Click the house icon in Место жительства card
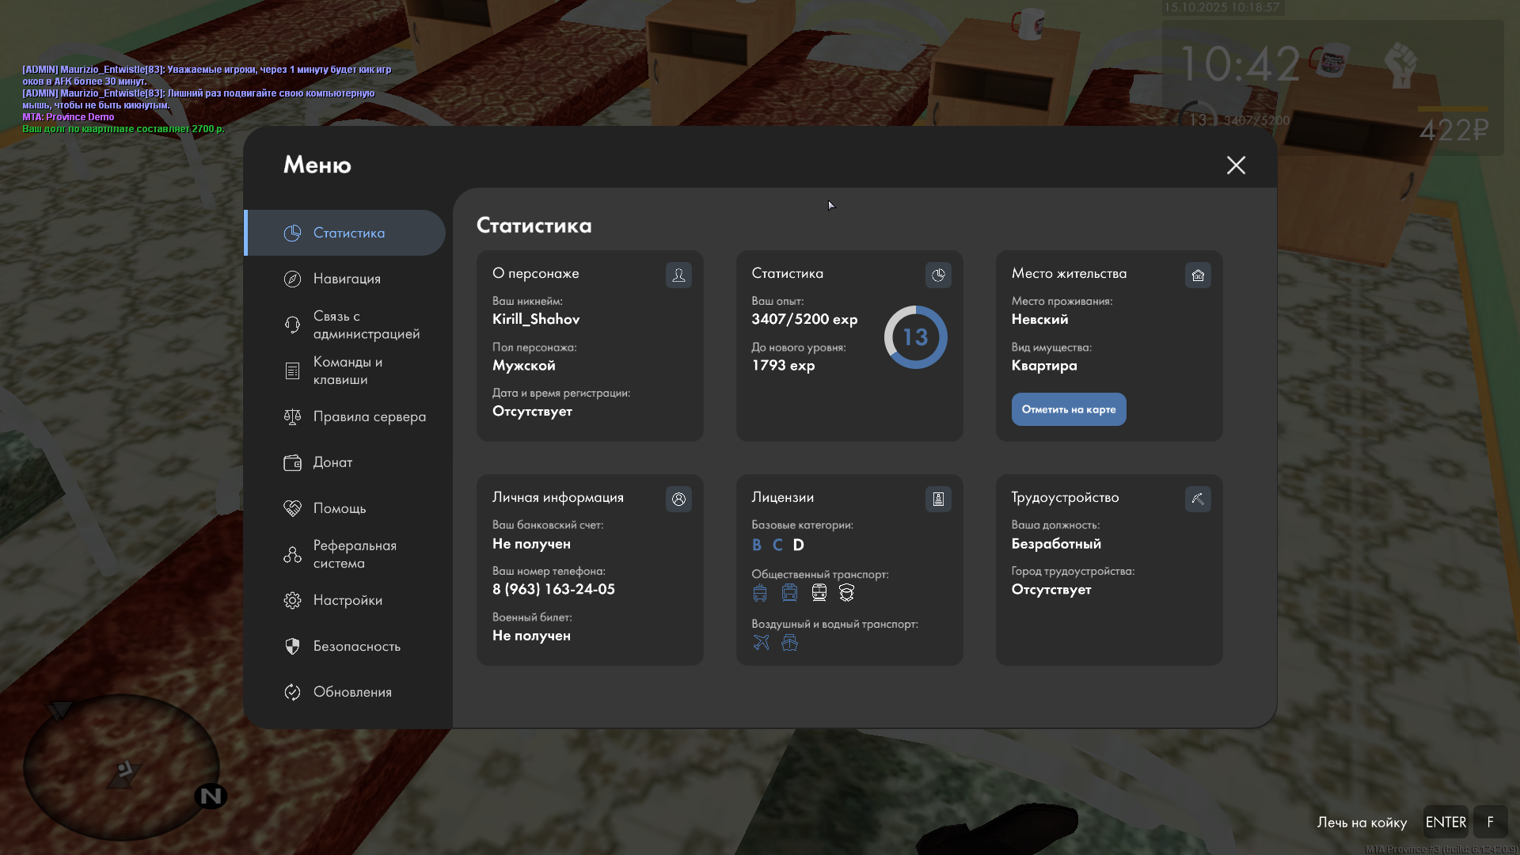The image size is (1520, 855). pyautogui.click(x=1198, y=275)
